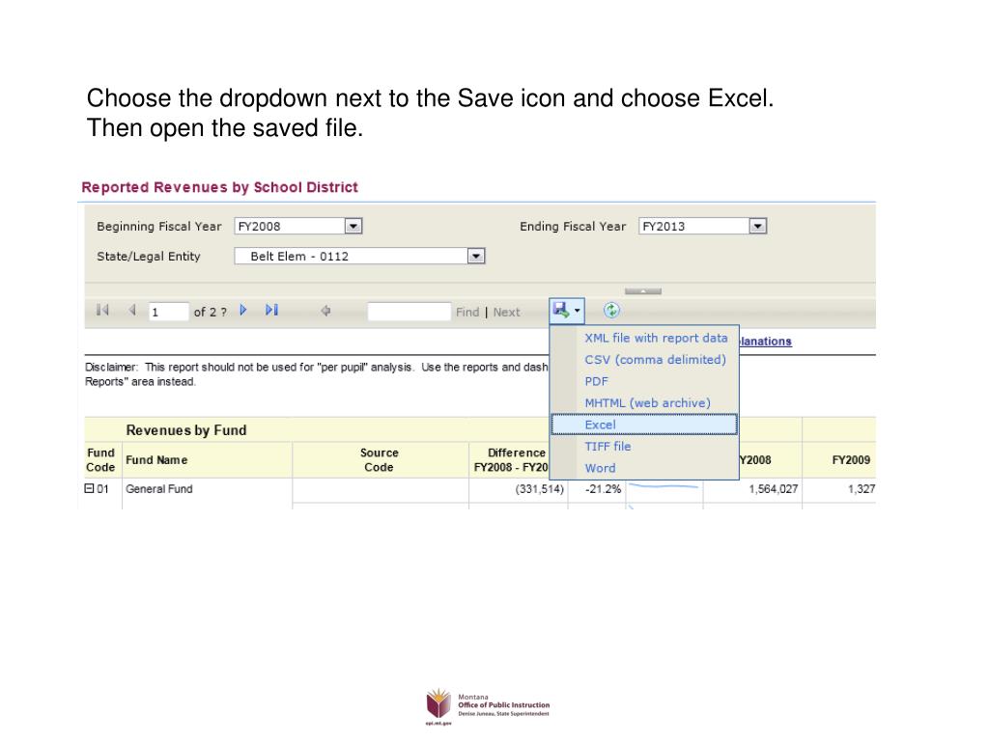Collapse parameters area with handle bar
Image resolution: width=989 pixels, height=741 pixels.
tap(642, 291)
